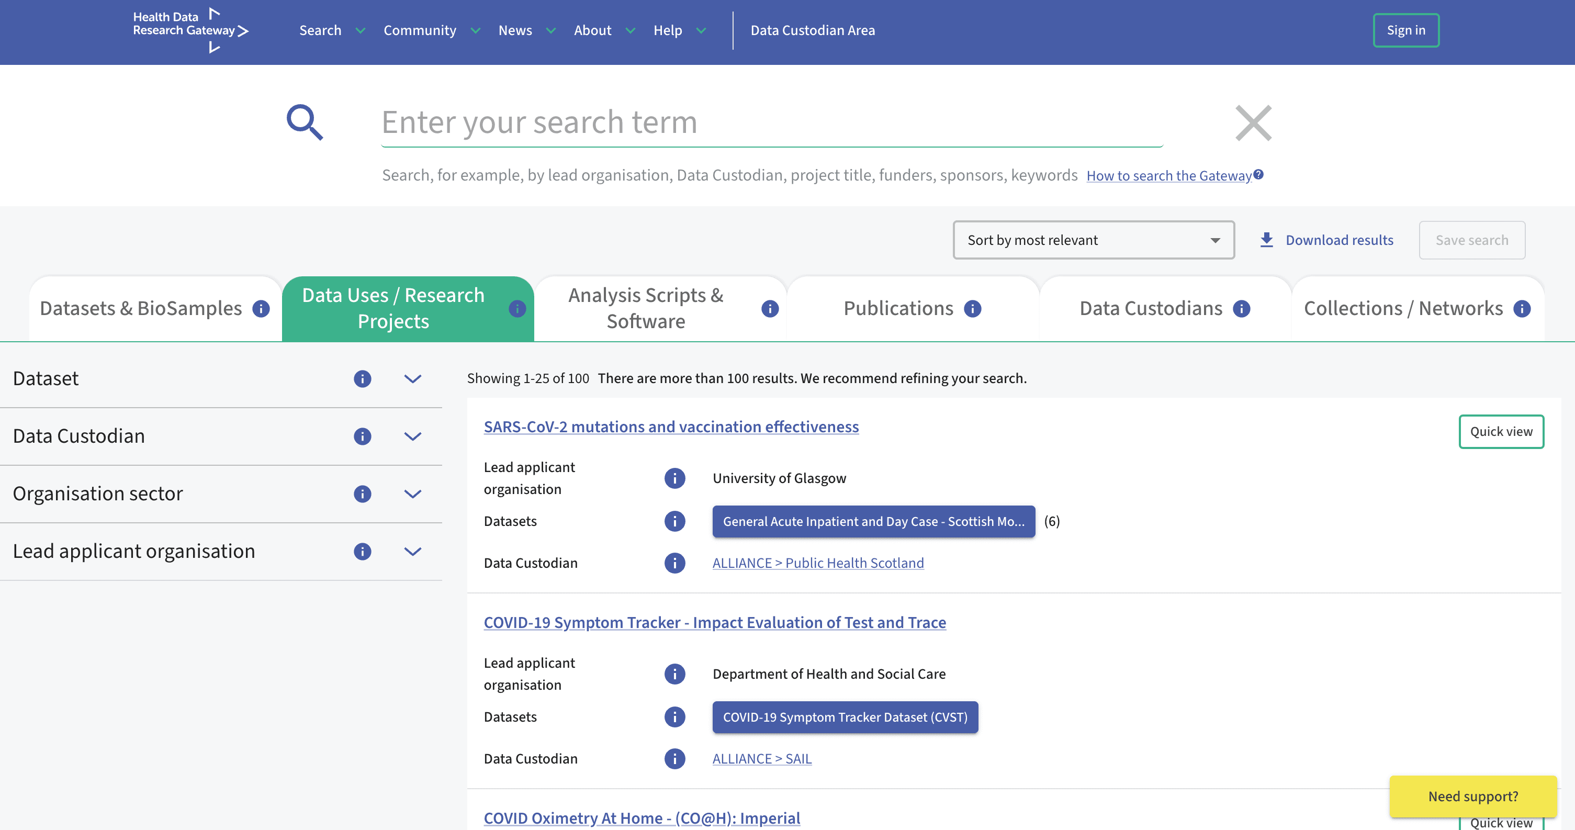Switch to the Publications tab

point(913,309)
